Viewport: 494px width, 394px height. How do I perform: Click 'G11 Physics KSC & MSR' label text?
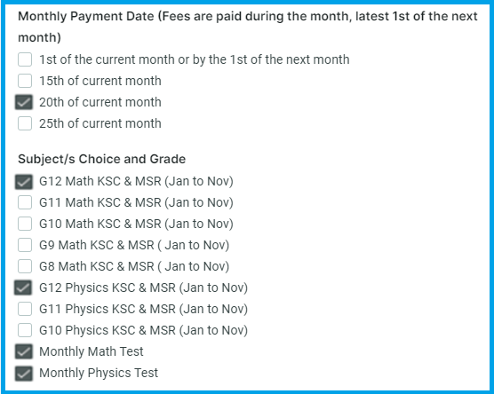[143, 309]
